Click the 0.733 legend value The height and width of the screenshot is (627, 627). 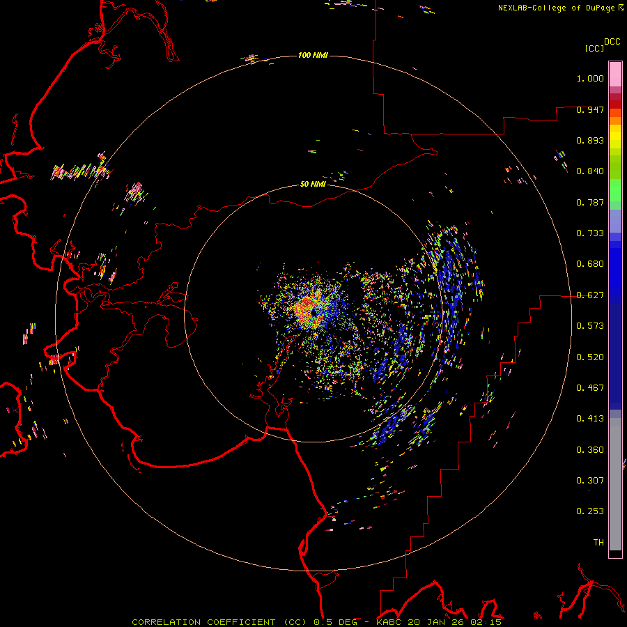point(590,233)
